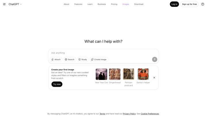Choose the Create image tool

(99, 60)
